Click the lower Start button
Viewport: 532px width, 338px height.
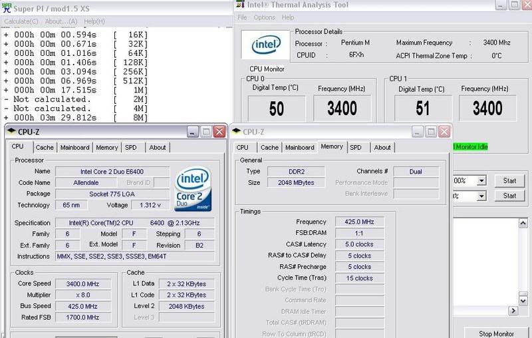tap(509, 196)
